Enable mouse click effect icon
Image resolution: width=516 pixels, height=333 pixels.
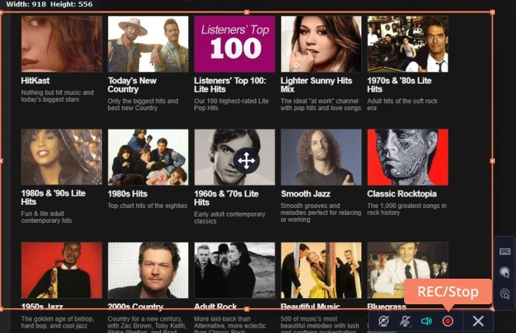(x=504, y=293)
